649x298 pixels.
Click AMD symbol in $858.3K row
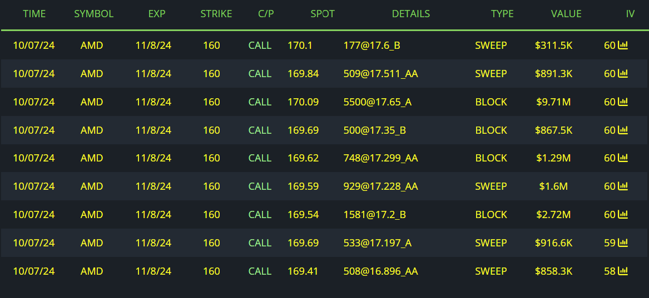coord(91,271)
